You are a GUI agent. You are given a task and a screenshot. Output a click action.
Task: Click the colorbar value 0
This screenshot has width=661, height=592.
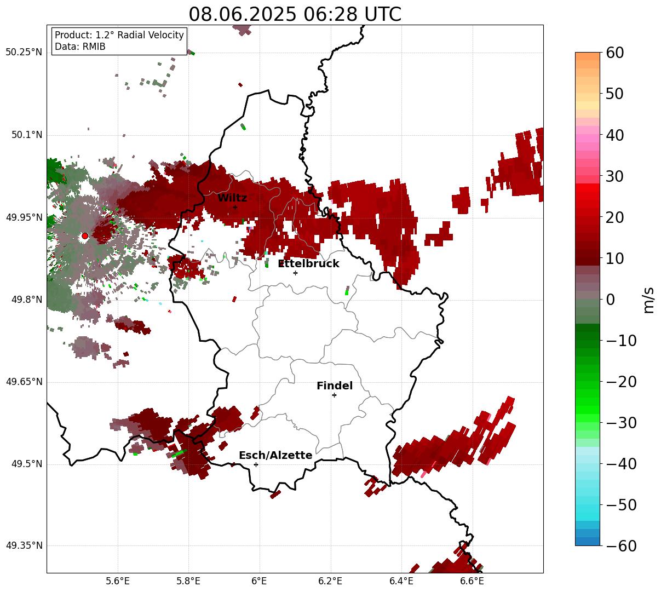(610, 300)
